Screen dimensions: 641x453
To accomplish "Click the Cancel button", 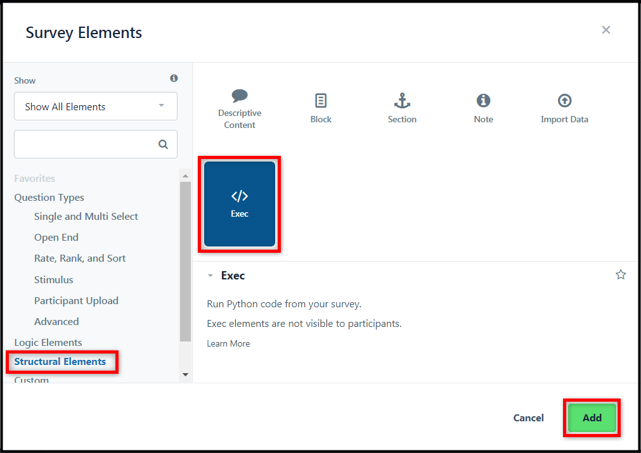I will 528,418.
